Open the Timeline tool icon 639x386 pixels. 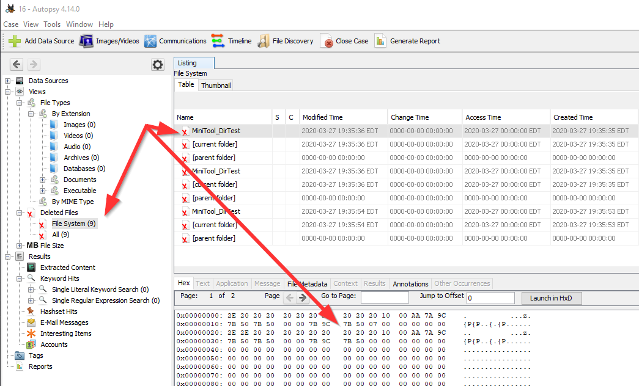click(218, 41)
